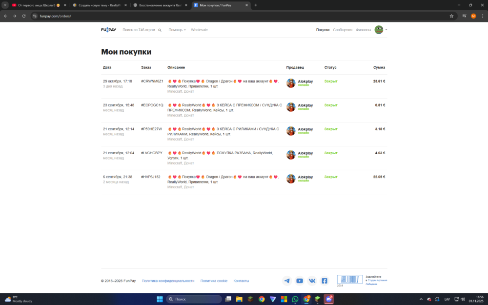Click the 23.61 € amount

pyautogui.click(x=379, y=81)
